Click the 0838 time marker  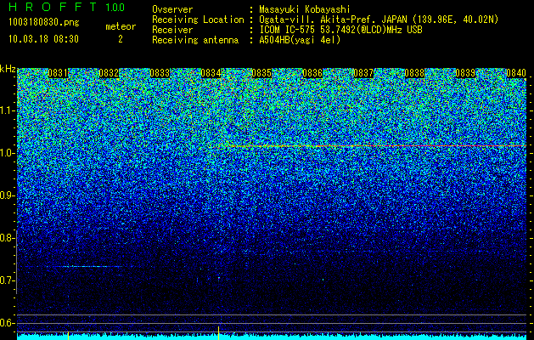pyautogui.click(x=414, y=73)
